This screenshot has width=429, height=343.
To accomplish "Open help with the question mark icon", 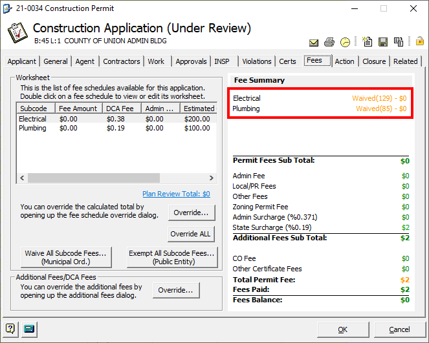I will point(10,329).
